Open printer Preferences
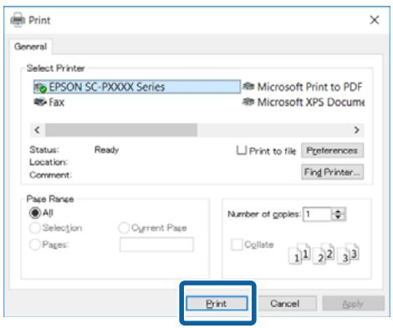The width and height of the screenshot is (393, 328). coord(332,150)
